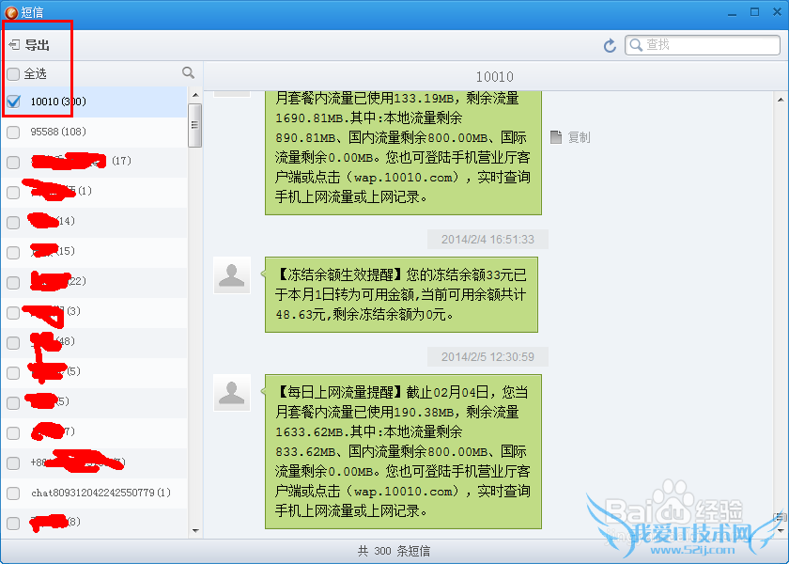This screenshot has width=789, height=564.
Task: Click the 2014/2/5 12:30:59 timestamp
Action: tap(487, 357)
